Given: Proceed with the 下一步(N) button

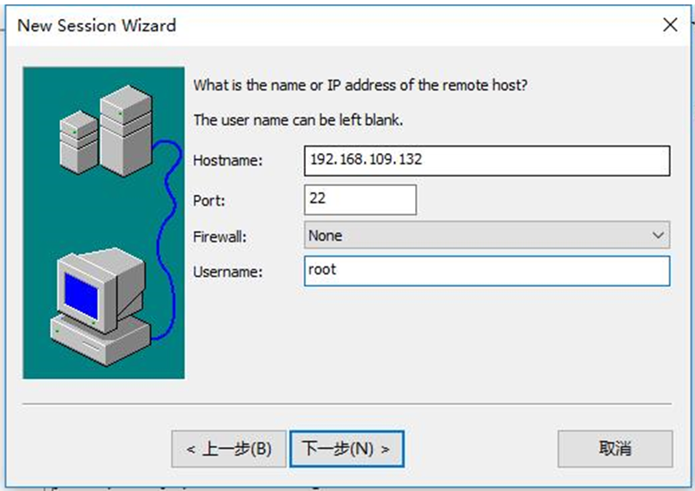Looking at the screenshot, I should click(x=347, y=449).
